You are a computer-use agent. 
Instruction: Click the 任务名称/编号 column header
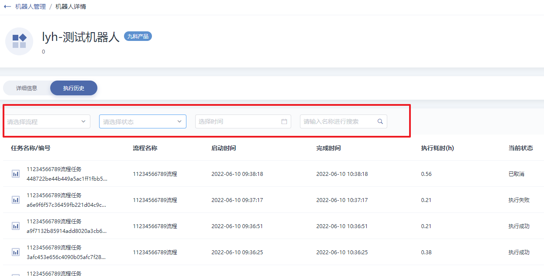point(31,148)
